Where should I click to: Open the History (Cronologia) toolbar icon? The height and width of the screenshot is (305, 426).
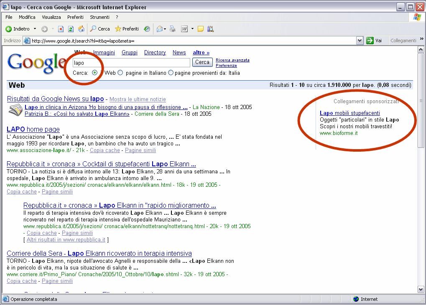click(x=147, y=29)
